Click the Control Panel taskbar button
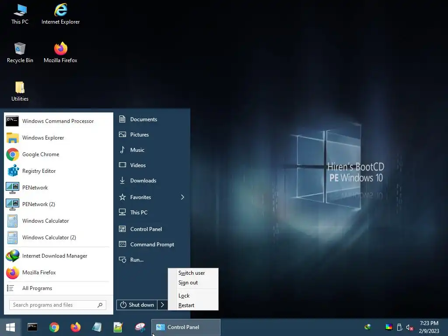The image size is (448, 336). pos(185,327)
